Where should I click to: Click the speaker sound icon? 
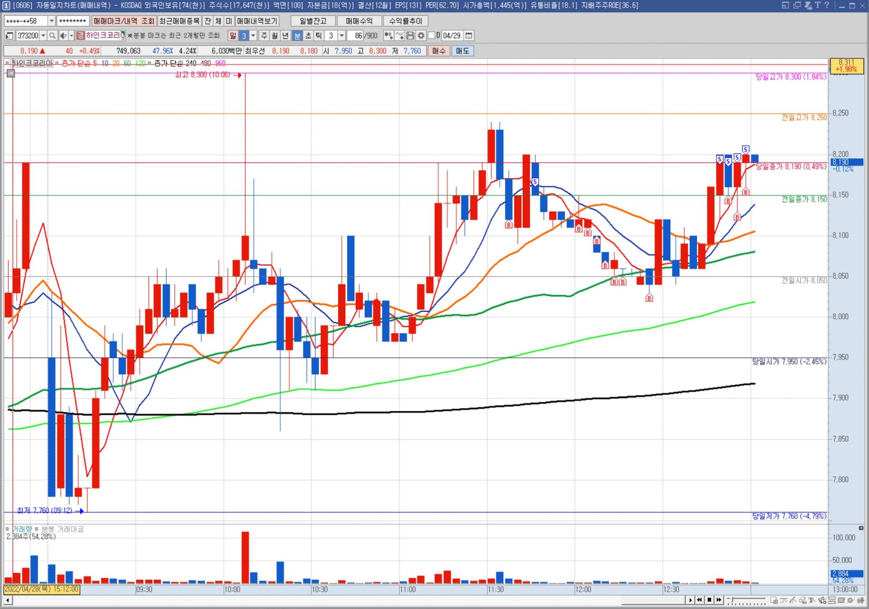63,36
